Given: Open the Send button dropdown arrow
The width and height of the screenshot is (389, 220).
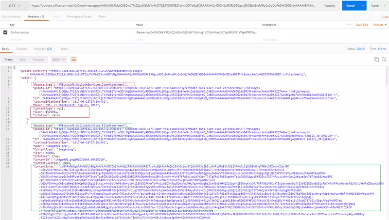Looking at the screenshot, I should tap(362, 6).
